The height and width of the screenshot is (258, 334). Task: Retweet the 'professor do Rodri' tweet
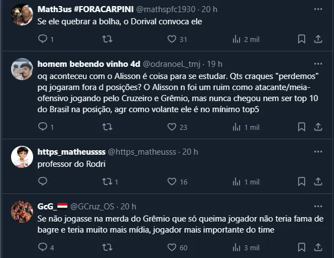[x=108, y=182]
